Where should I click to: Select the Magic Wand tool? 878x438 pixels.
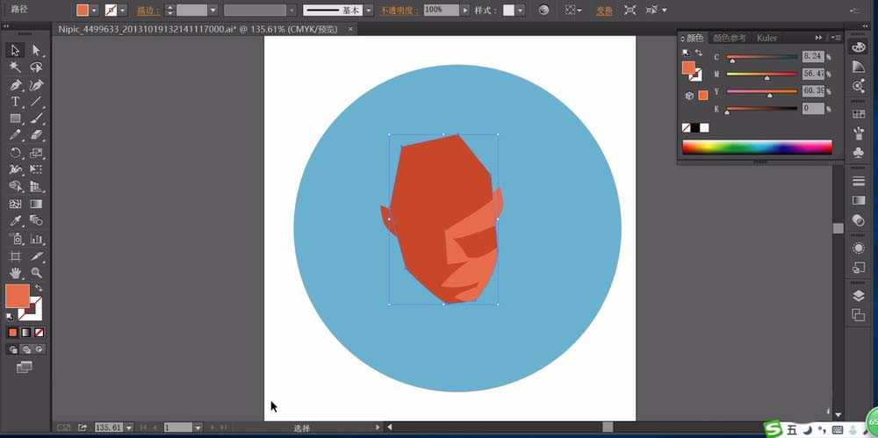pos(15,67)
